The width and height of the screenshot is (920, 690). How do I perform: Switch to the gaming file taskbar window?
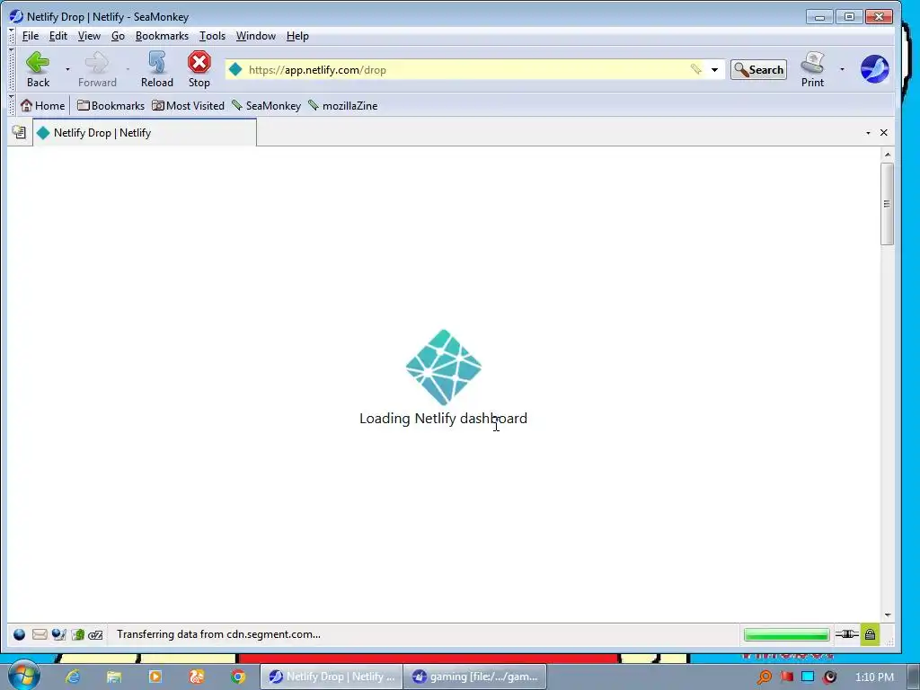coord(474,677)
